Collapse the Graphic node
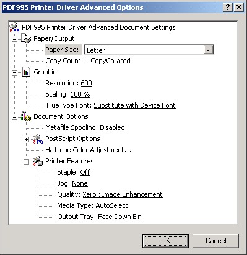The height and width of the screenshot is (255, 247). (14, 72)
